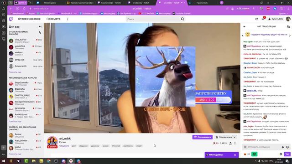292x164 pixels.
Task: Open the vika_karter followed channel
Action: pos(26,41)
